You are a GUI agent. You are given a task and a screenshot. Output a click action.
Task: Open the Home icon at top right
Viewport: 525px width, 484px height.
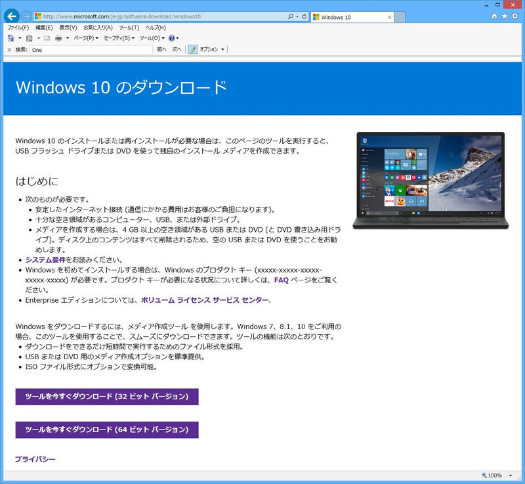coord(494,16)
